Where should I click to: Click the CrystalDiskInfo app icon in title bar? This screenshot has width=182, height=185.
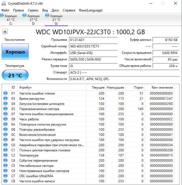tap(4, 3)
